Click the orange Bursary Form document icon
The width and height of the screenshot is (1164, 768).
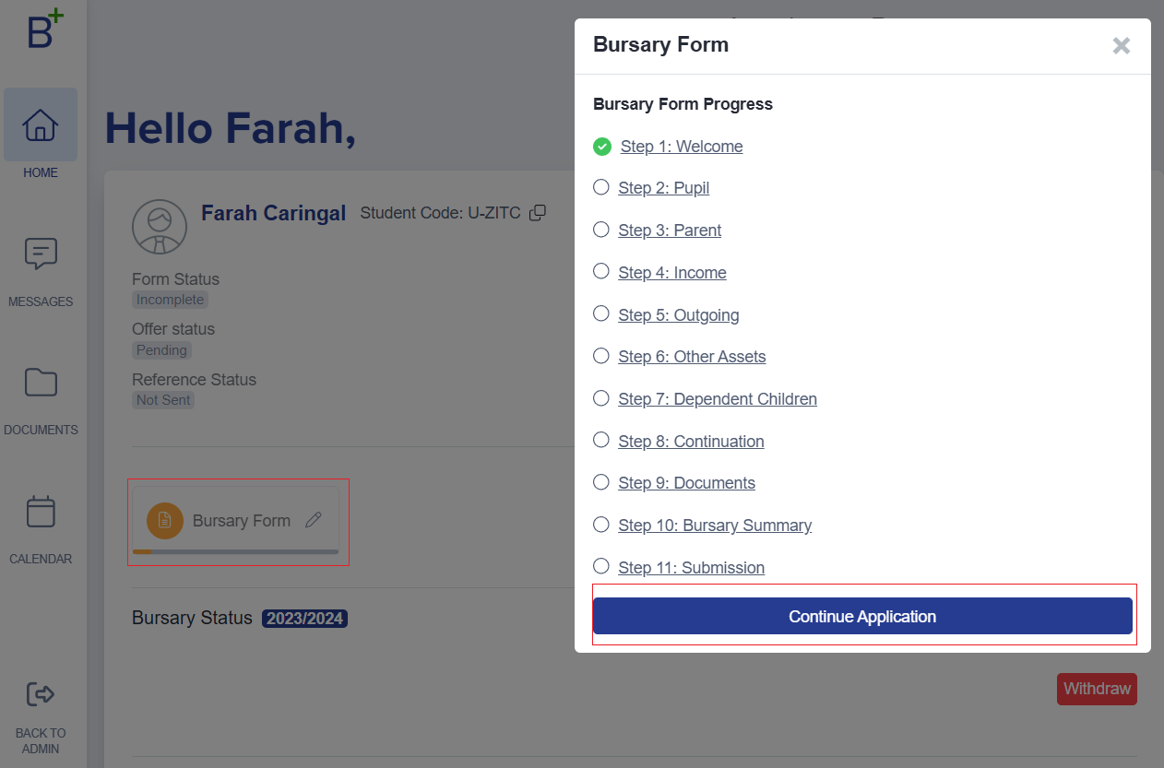[x=164, y=520]
